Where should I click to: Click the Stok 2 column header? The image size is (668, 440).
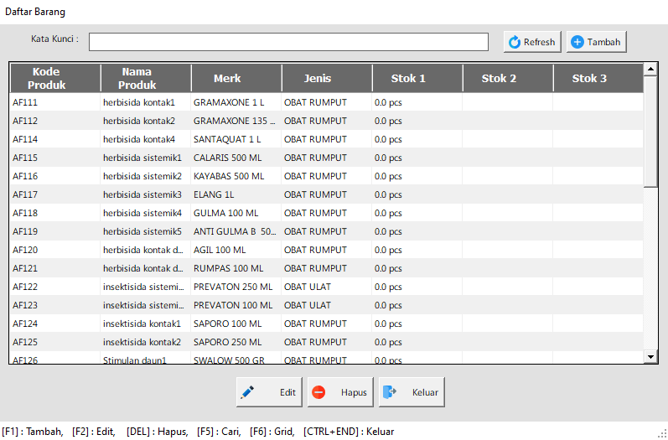(508, 78)
